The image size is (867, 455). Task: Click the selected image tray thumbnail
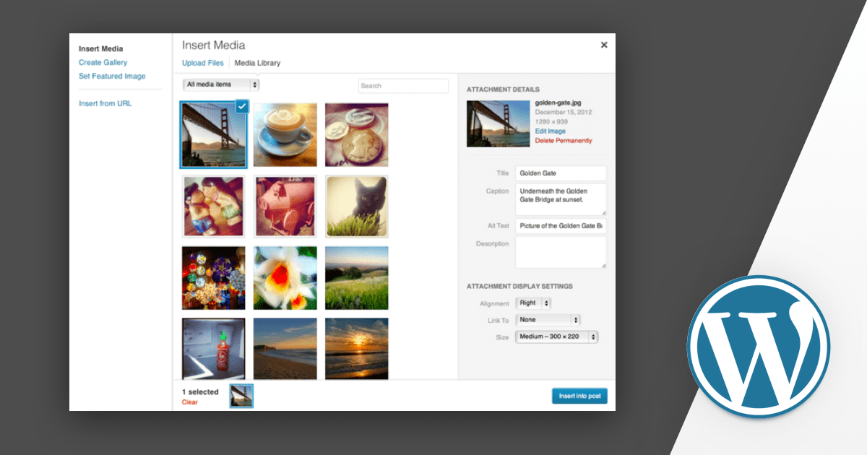(x=241, y=396)
